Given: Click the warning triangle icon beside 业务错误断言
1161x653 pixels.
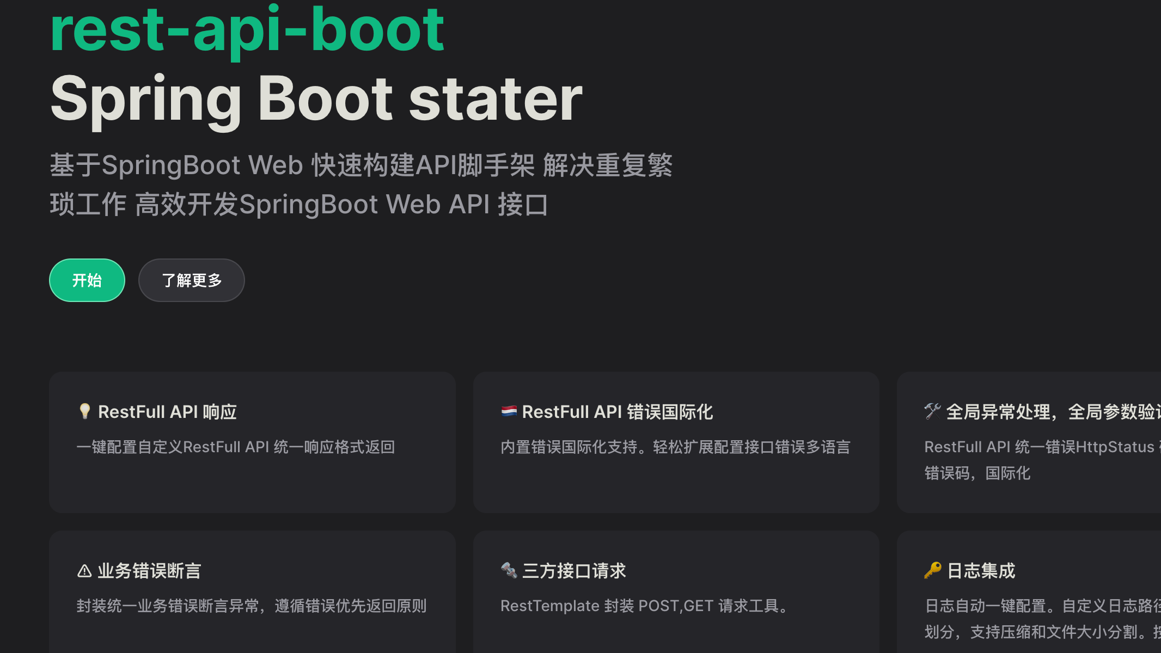Looking at the screenshot, I should click(x=84, y=571).
